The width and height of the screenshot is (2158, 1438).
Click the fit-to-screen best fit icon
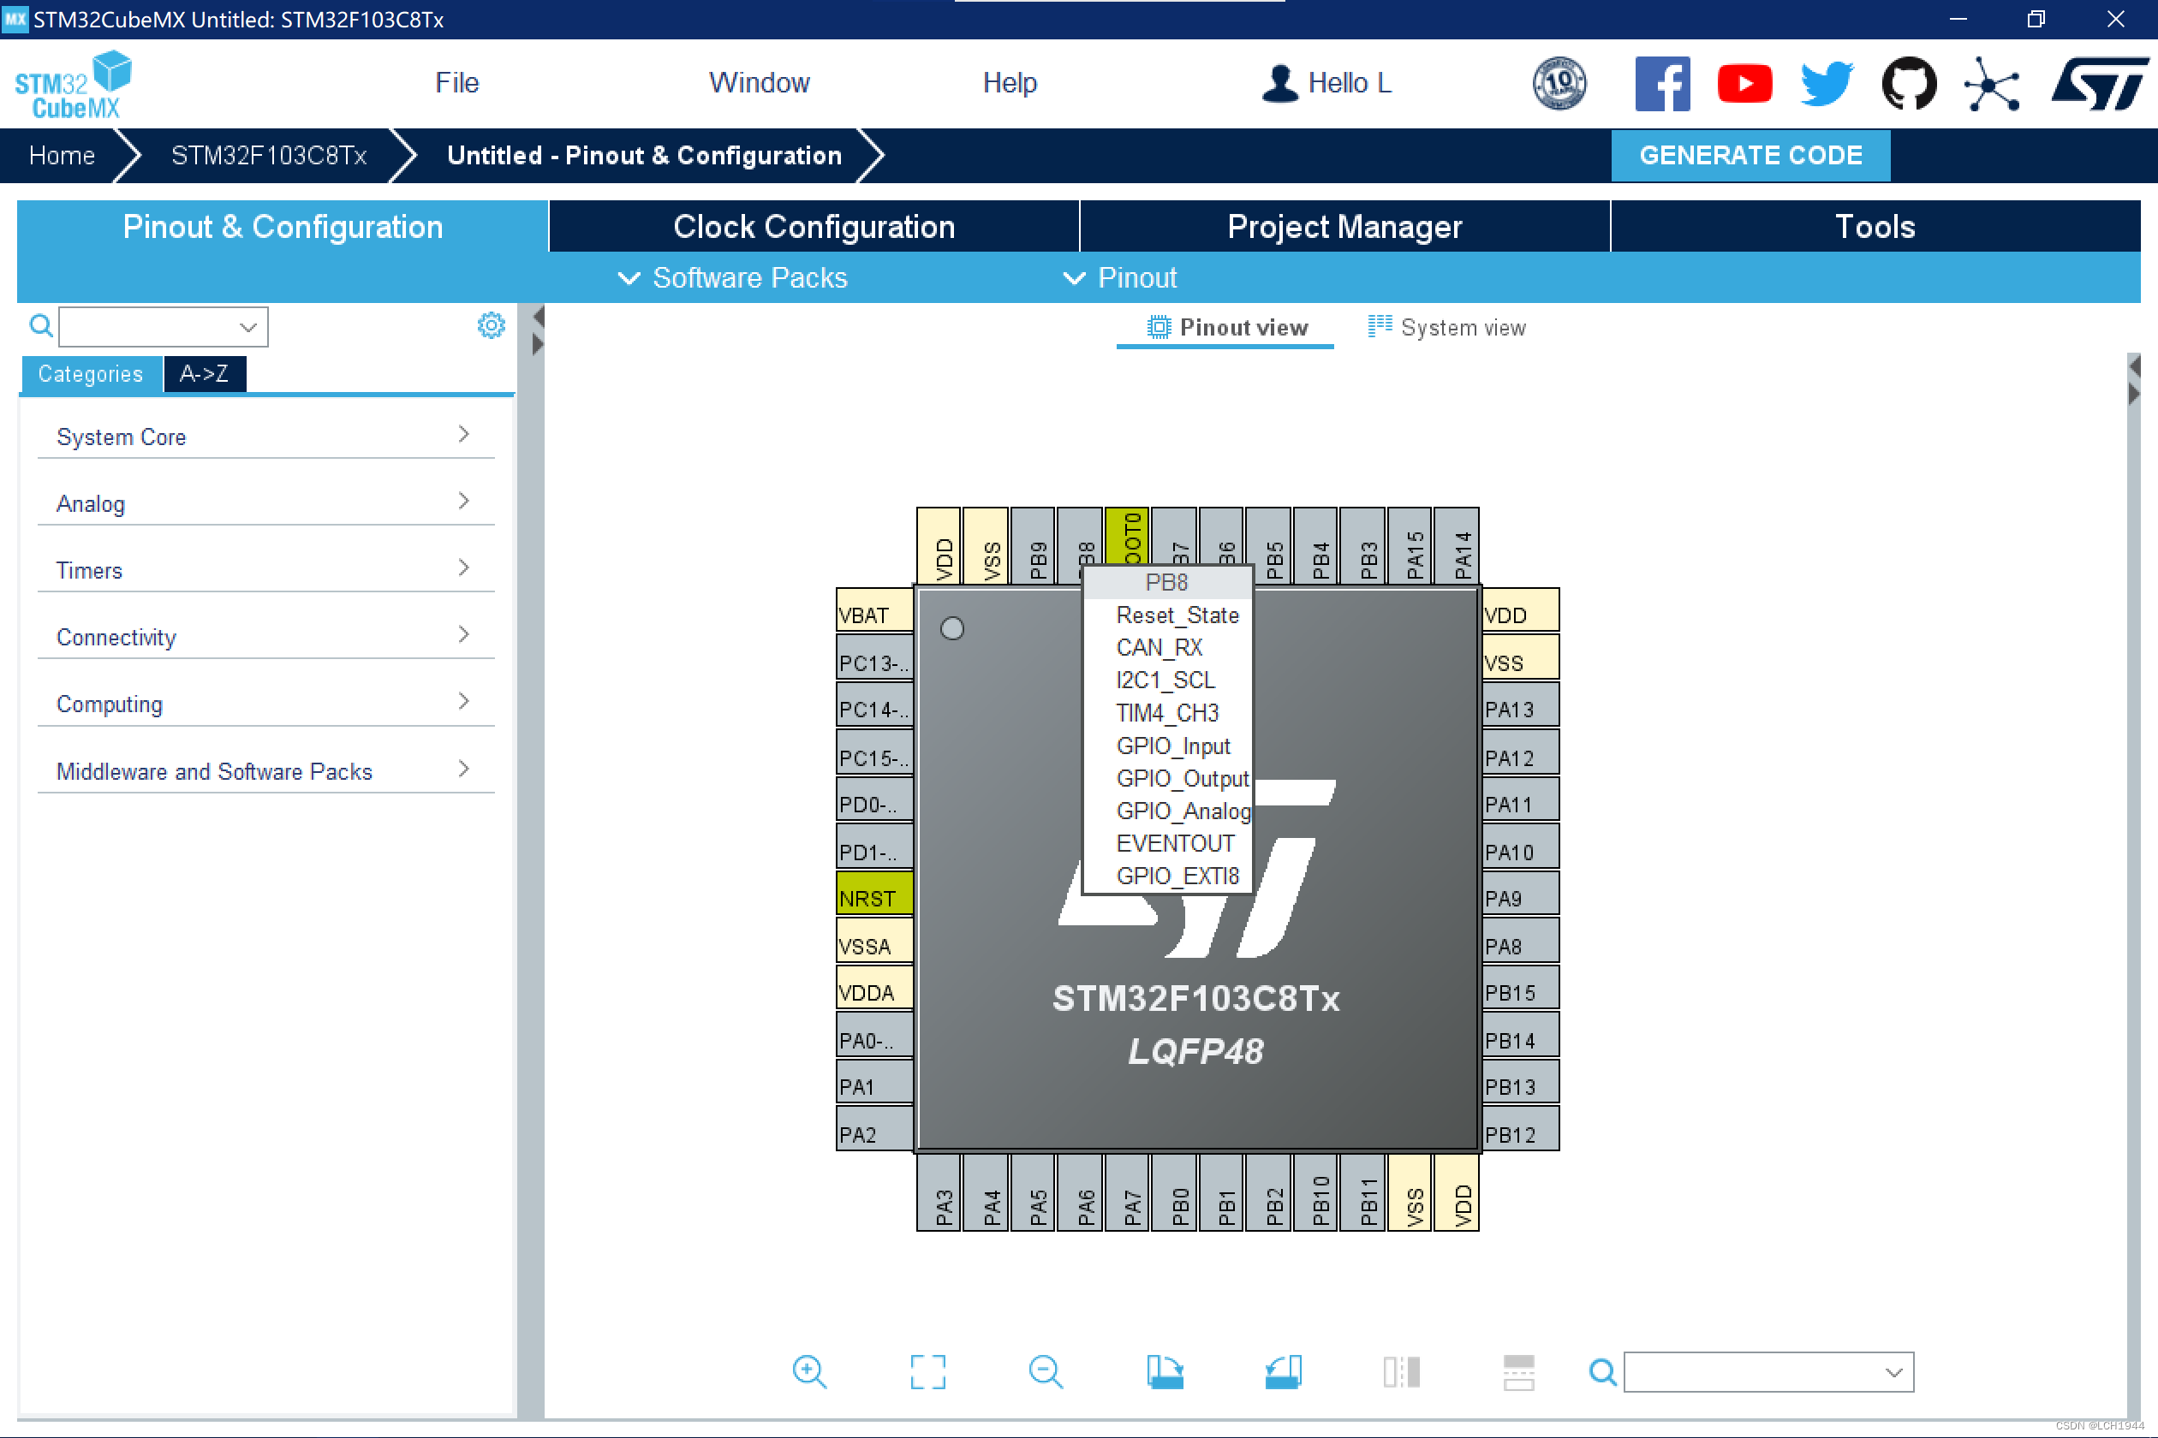927,1372
